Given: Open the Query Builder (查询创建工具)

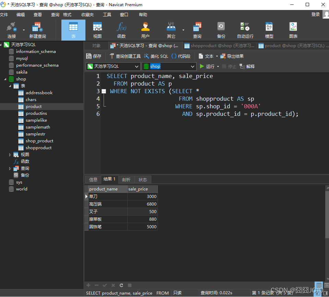Looking at the screenshot, I should [125, 56].
